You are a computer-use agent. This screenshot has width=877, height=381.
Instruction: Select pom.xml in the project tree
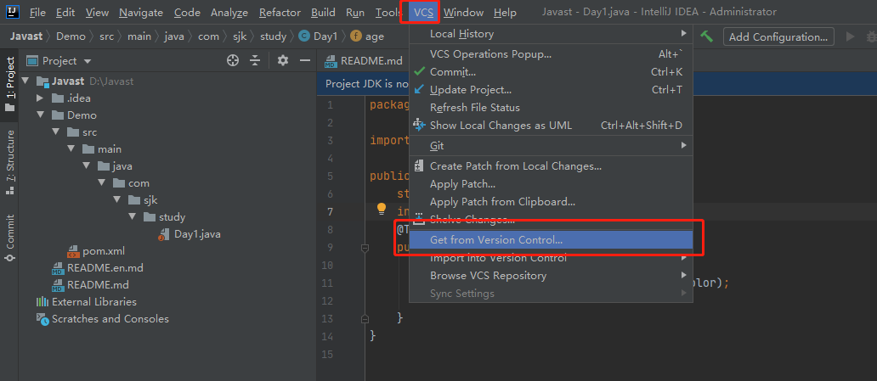pyautogui.click(x=96, y=251)
